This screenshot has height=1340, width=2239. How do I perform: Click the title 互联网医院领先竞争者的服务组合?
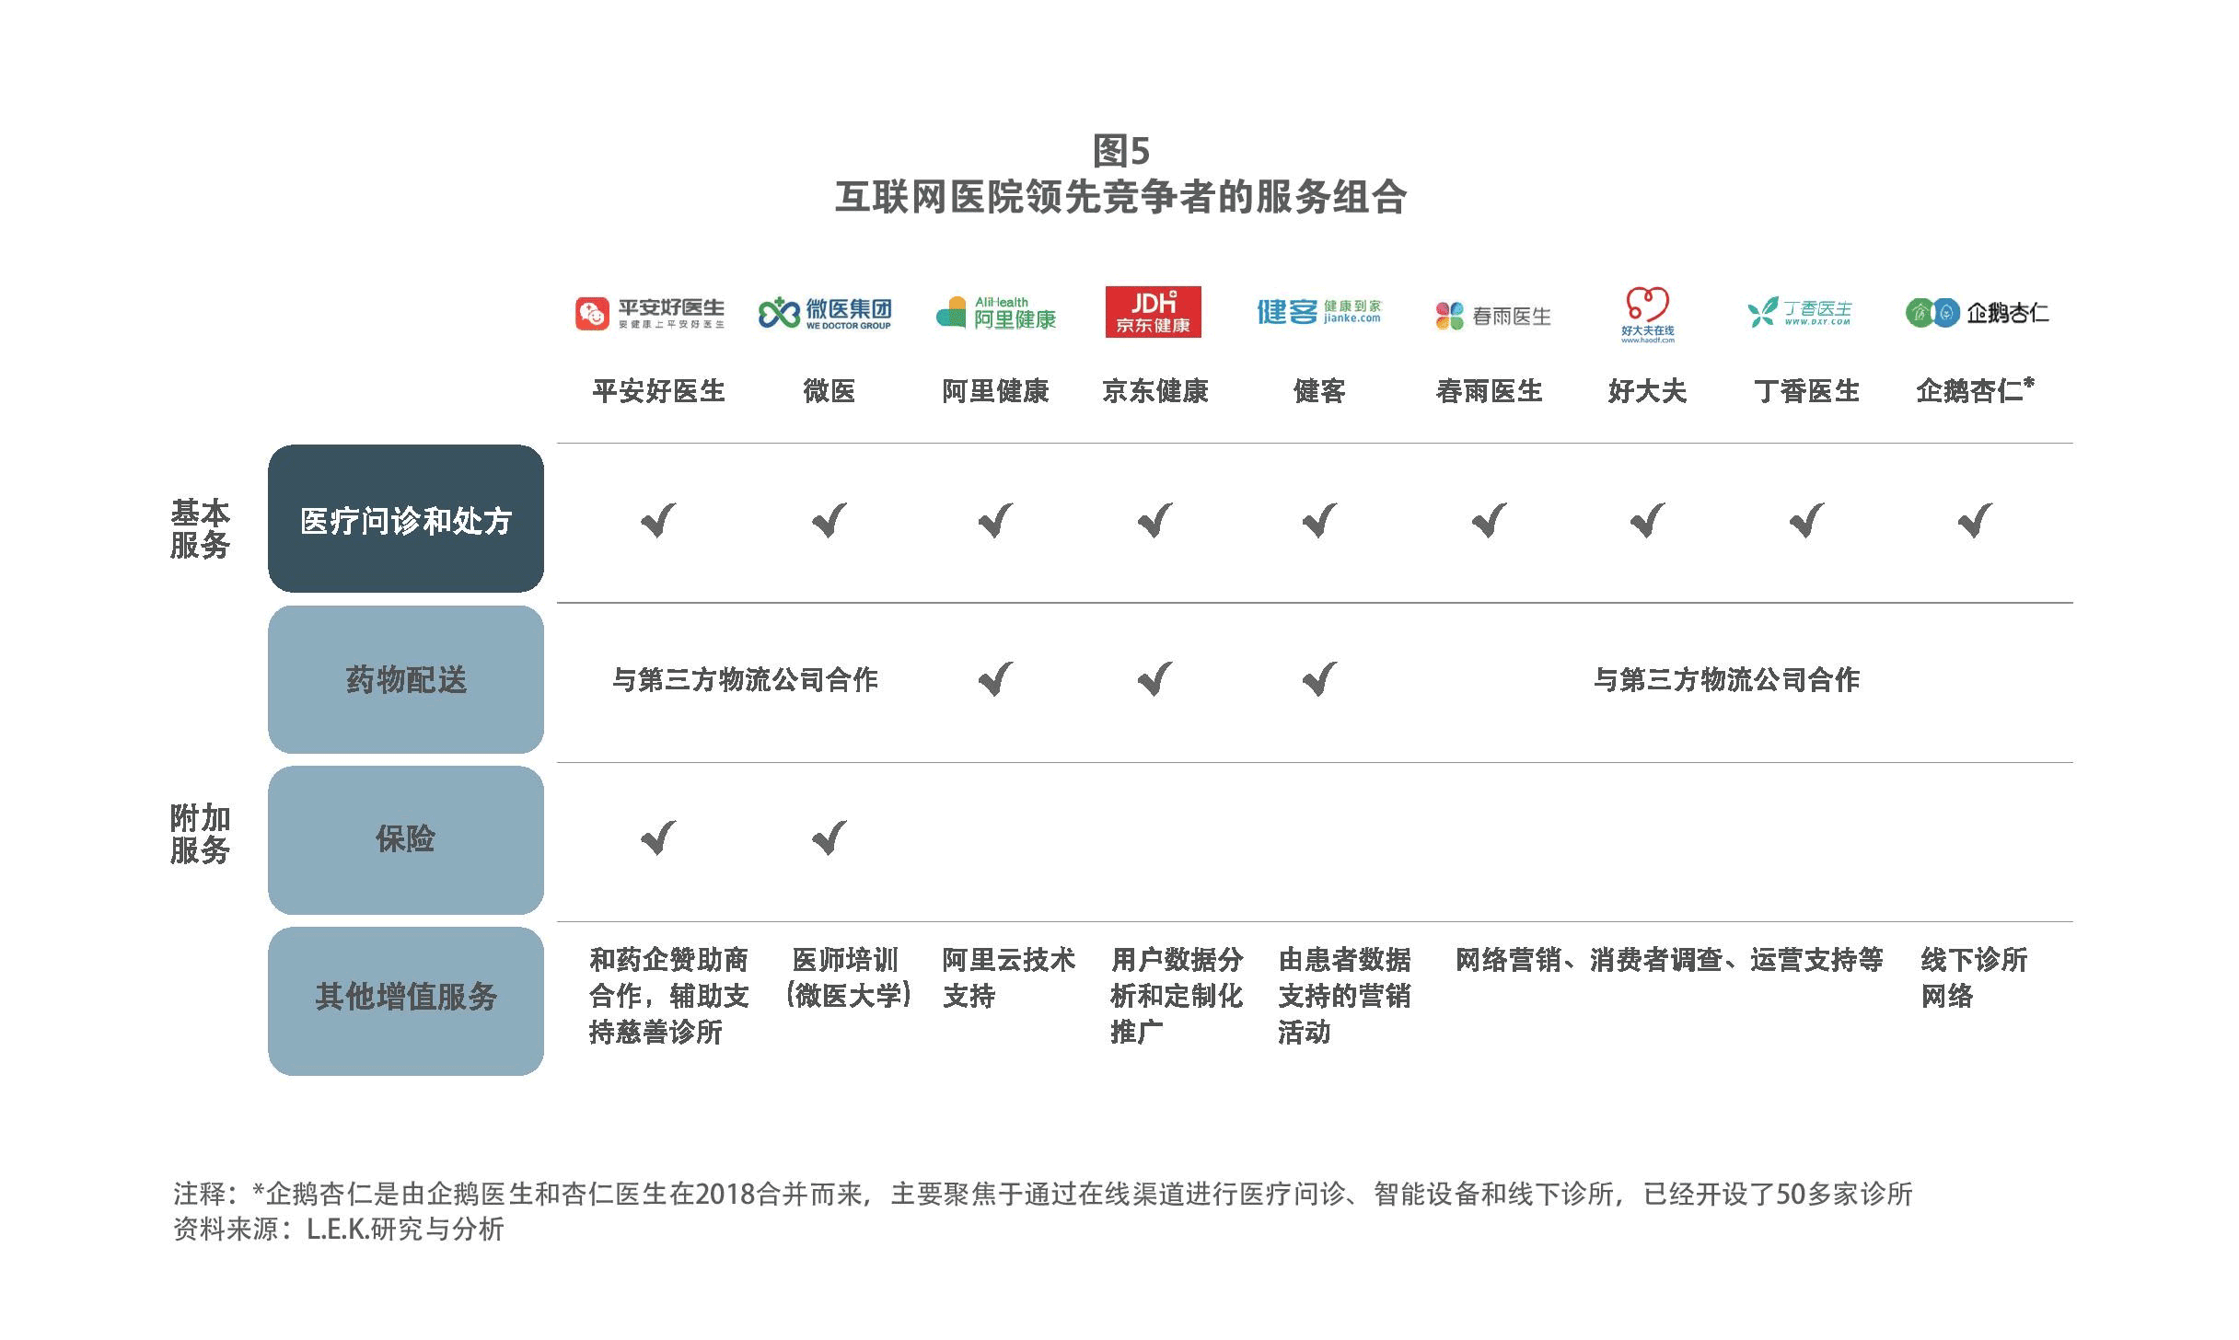coord(1120,197)
